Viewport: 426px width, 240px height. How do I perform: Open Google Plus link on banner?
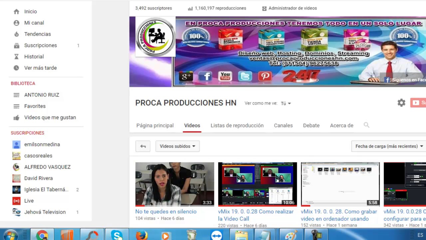(186, 76)
